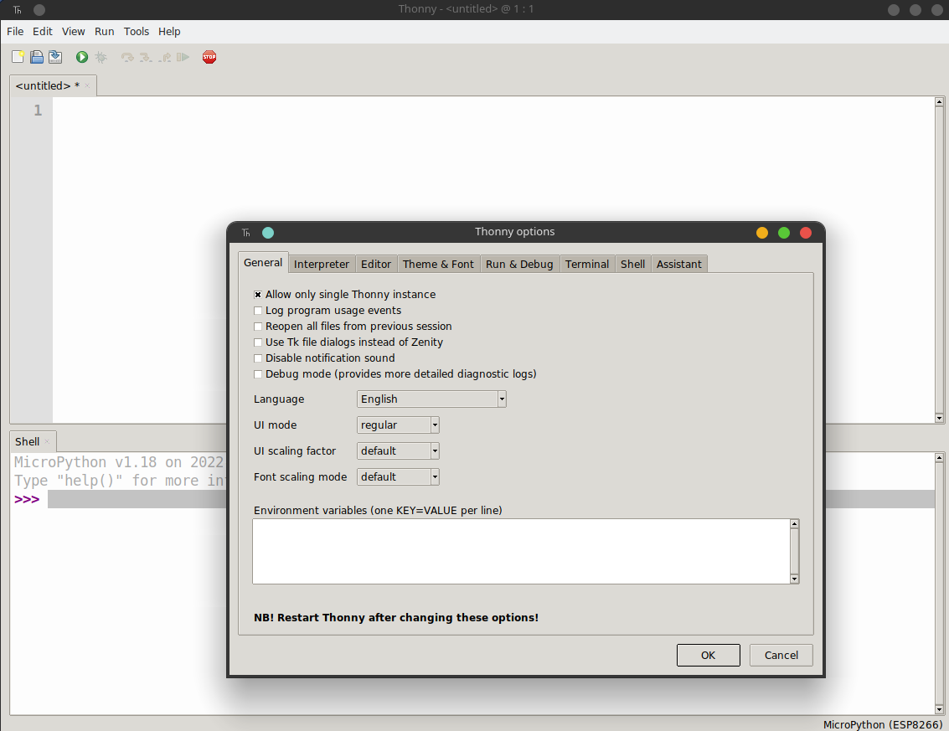Open the Theme & Font tab
Viewport: 949px width, 731px height.
pyautogui.click(x=438, y=264)
